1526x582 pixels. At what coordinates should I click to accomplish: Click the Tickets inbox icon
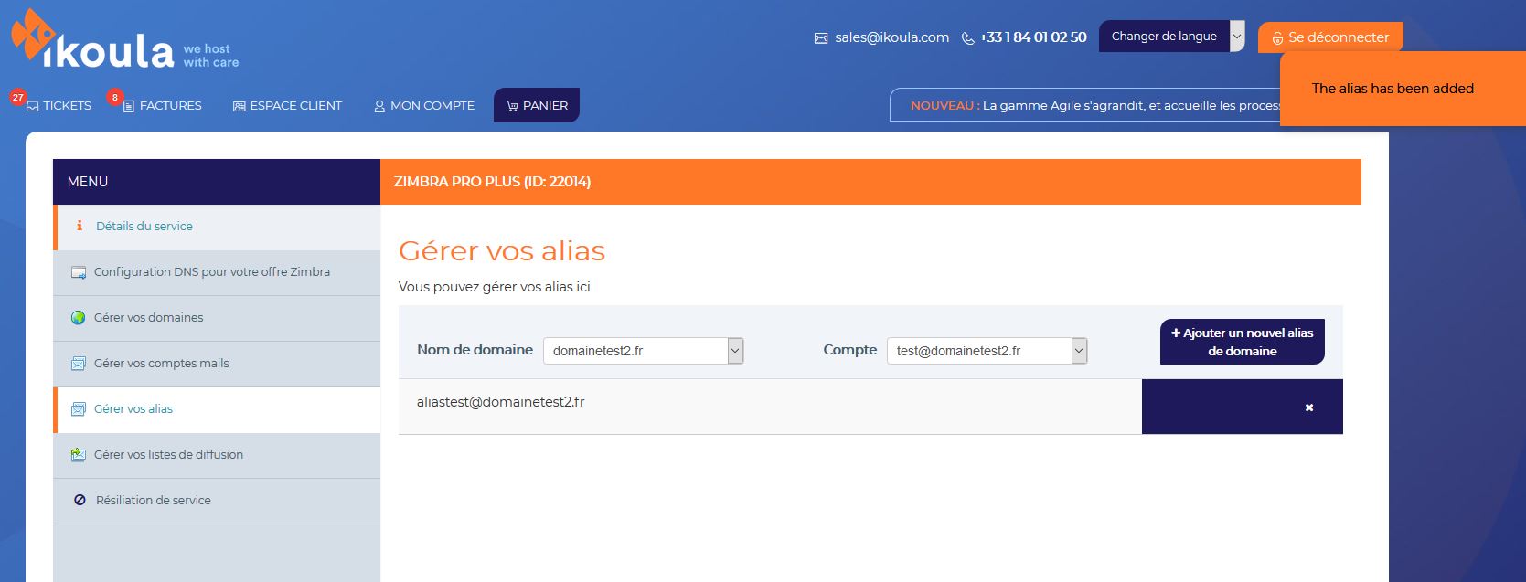point(33,106)
